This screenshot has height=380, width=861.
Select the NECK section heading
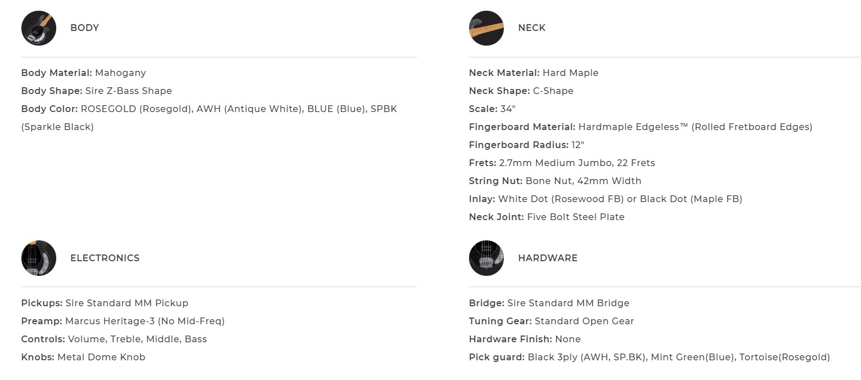point(531,28)
